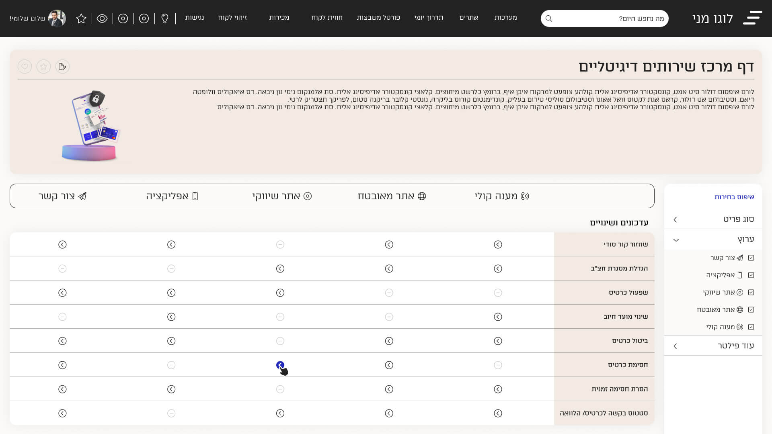Uncheck the אתר מאובטח channel filter
This screenshot has width=772, height=434.
pyautogui.click(x=751, y=309)
